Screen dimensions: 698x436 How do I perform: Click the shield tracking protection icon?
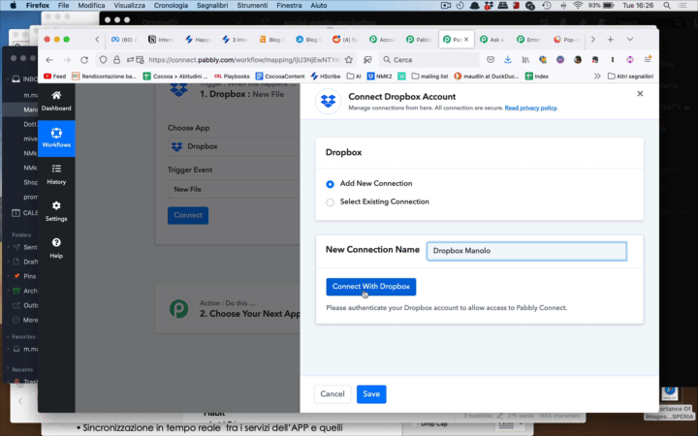pos(104,60)
